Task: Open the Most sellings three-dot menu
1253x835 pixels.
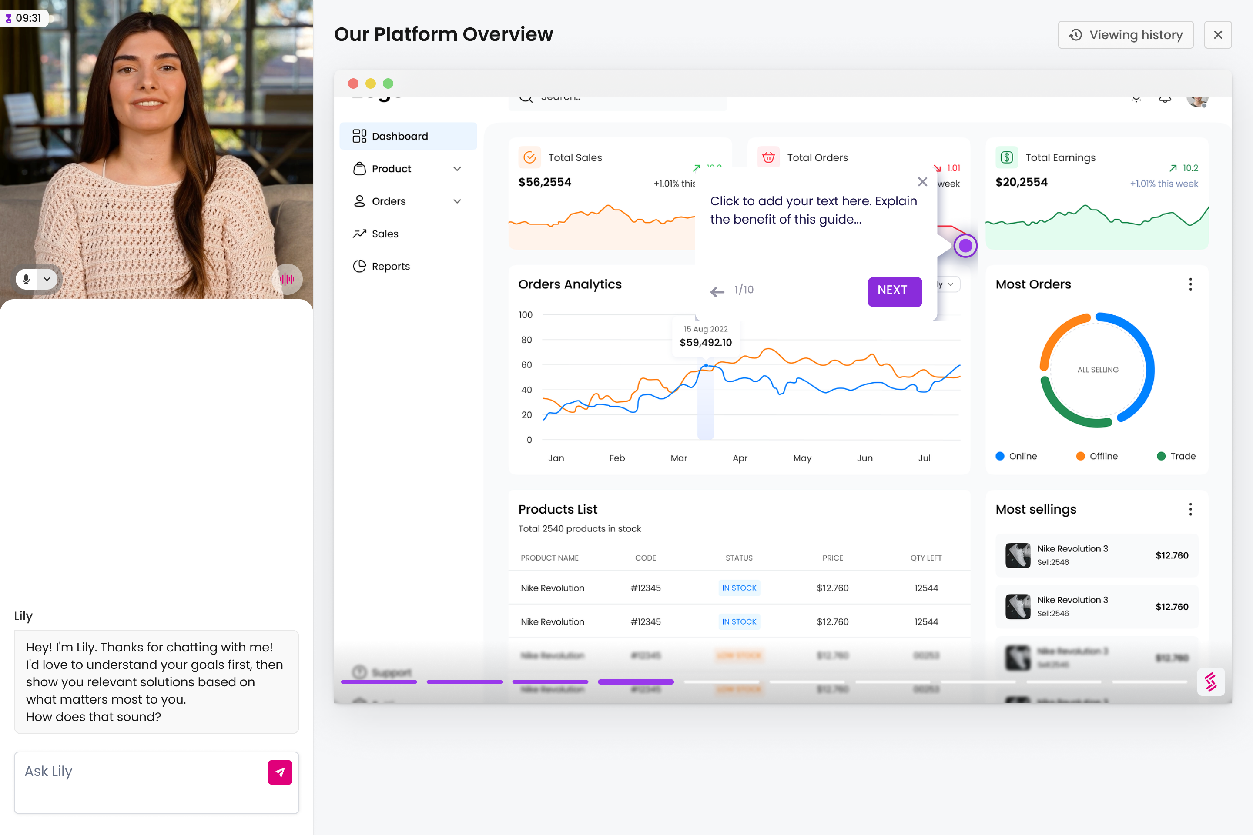Action: tap(1190, 510)
